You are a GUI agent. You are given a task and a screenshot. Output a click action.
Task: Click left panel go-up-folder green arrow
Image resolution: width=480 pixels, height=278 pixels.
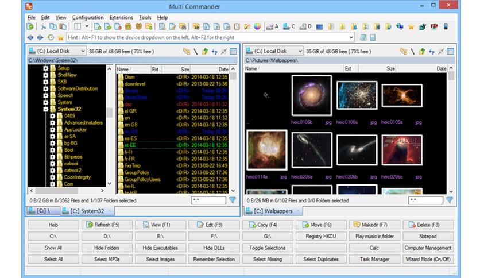point(205,52)
